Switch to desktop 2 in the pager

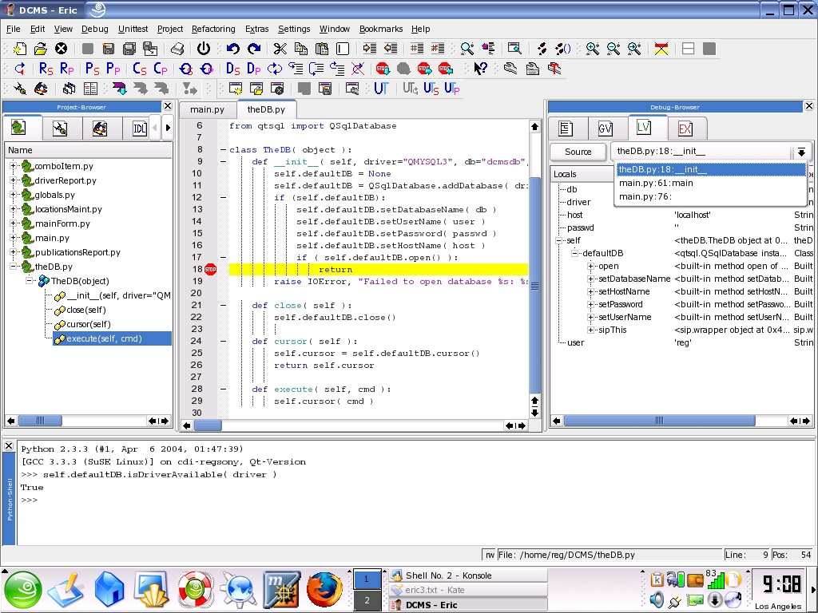click(x=367, y=600)
